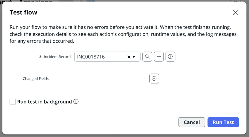Image resolution: width=249 pixels, height=137 pixels.
Task: Add a Changed Fields entry
Action: point(154,78)
